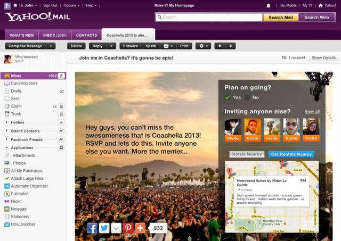Screen dimensions: 341x241
Task: Click the Sign Out link
Action: 50,5
